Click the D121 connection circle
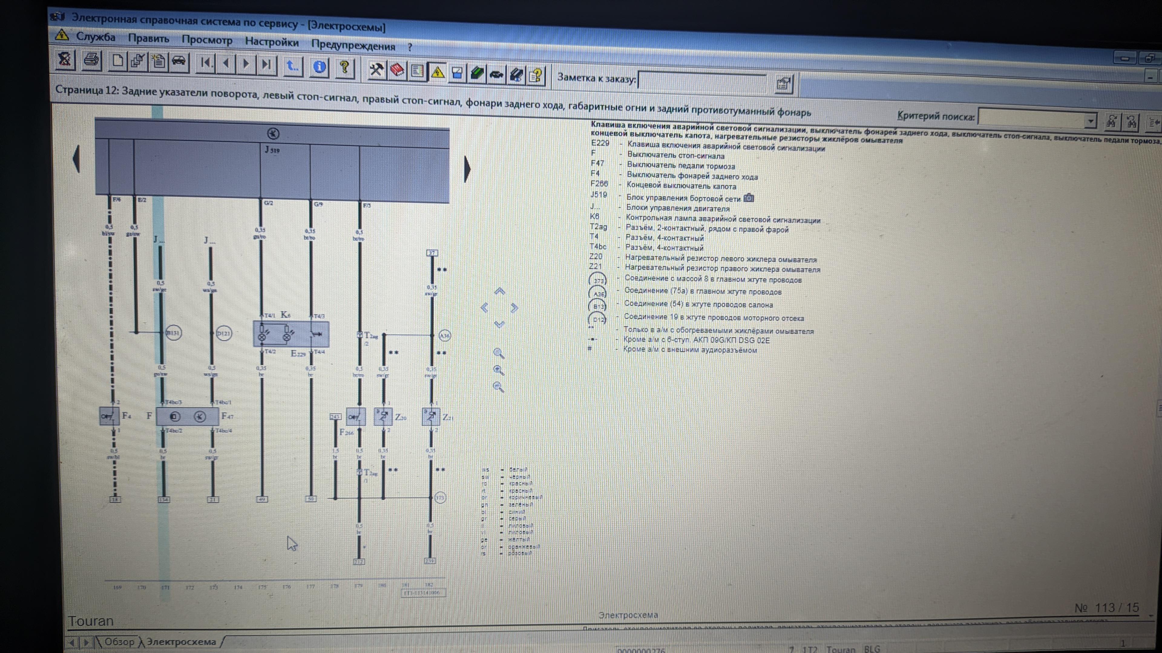The image size is (1162, 653). (x=224, y=333)
